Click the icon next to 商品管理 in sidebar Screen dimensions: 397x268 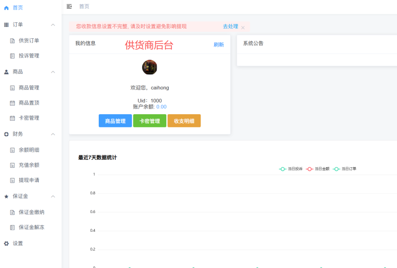pyautogui.click(x=12, y=88)
